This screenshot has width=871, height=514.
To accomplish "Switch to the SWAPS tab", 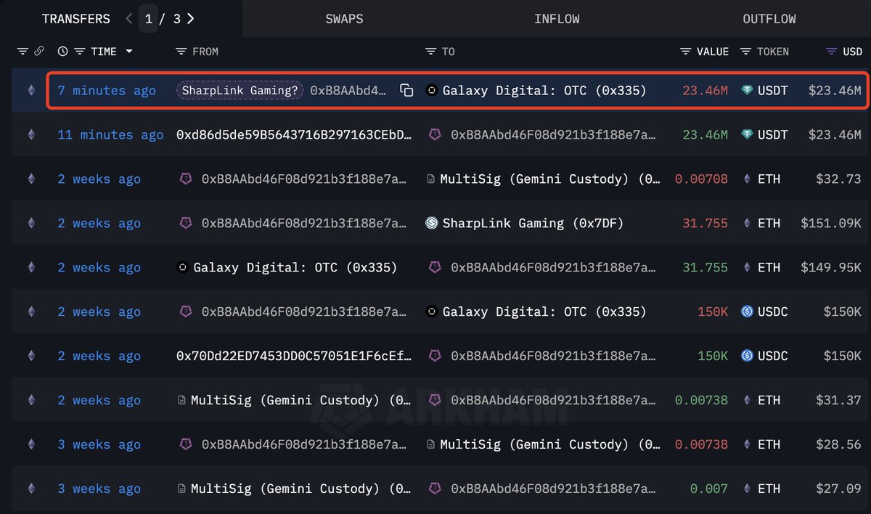I will coord(344,19).
